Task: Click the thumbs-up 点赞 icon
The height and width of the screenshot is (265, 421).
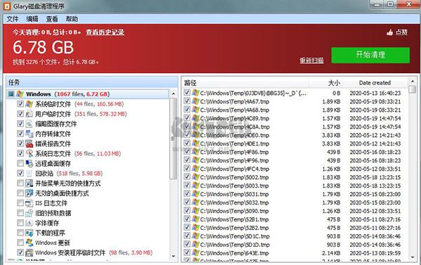Action: 389,32
